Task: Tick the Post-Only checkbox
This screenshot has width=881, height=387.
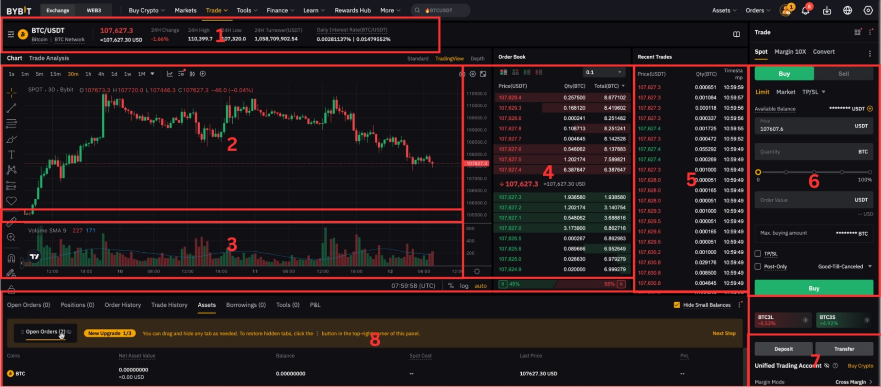Action: pyautogui.click(x=758, y=266)
